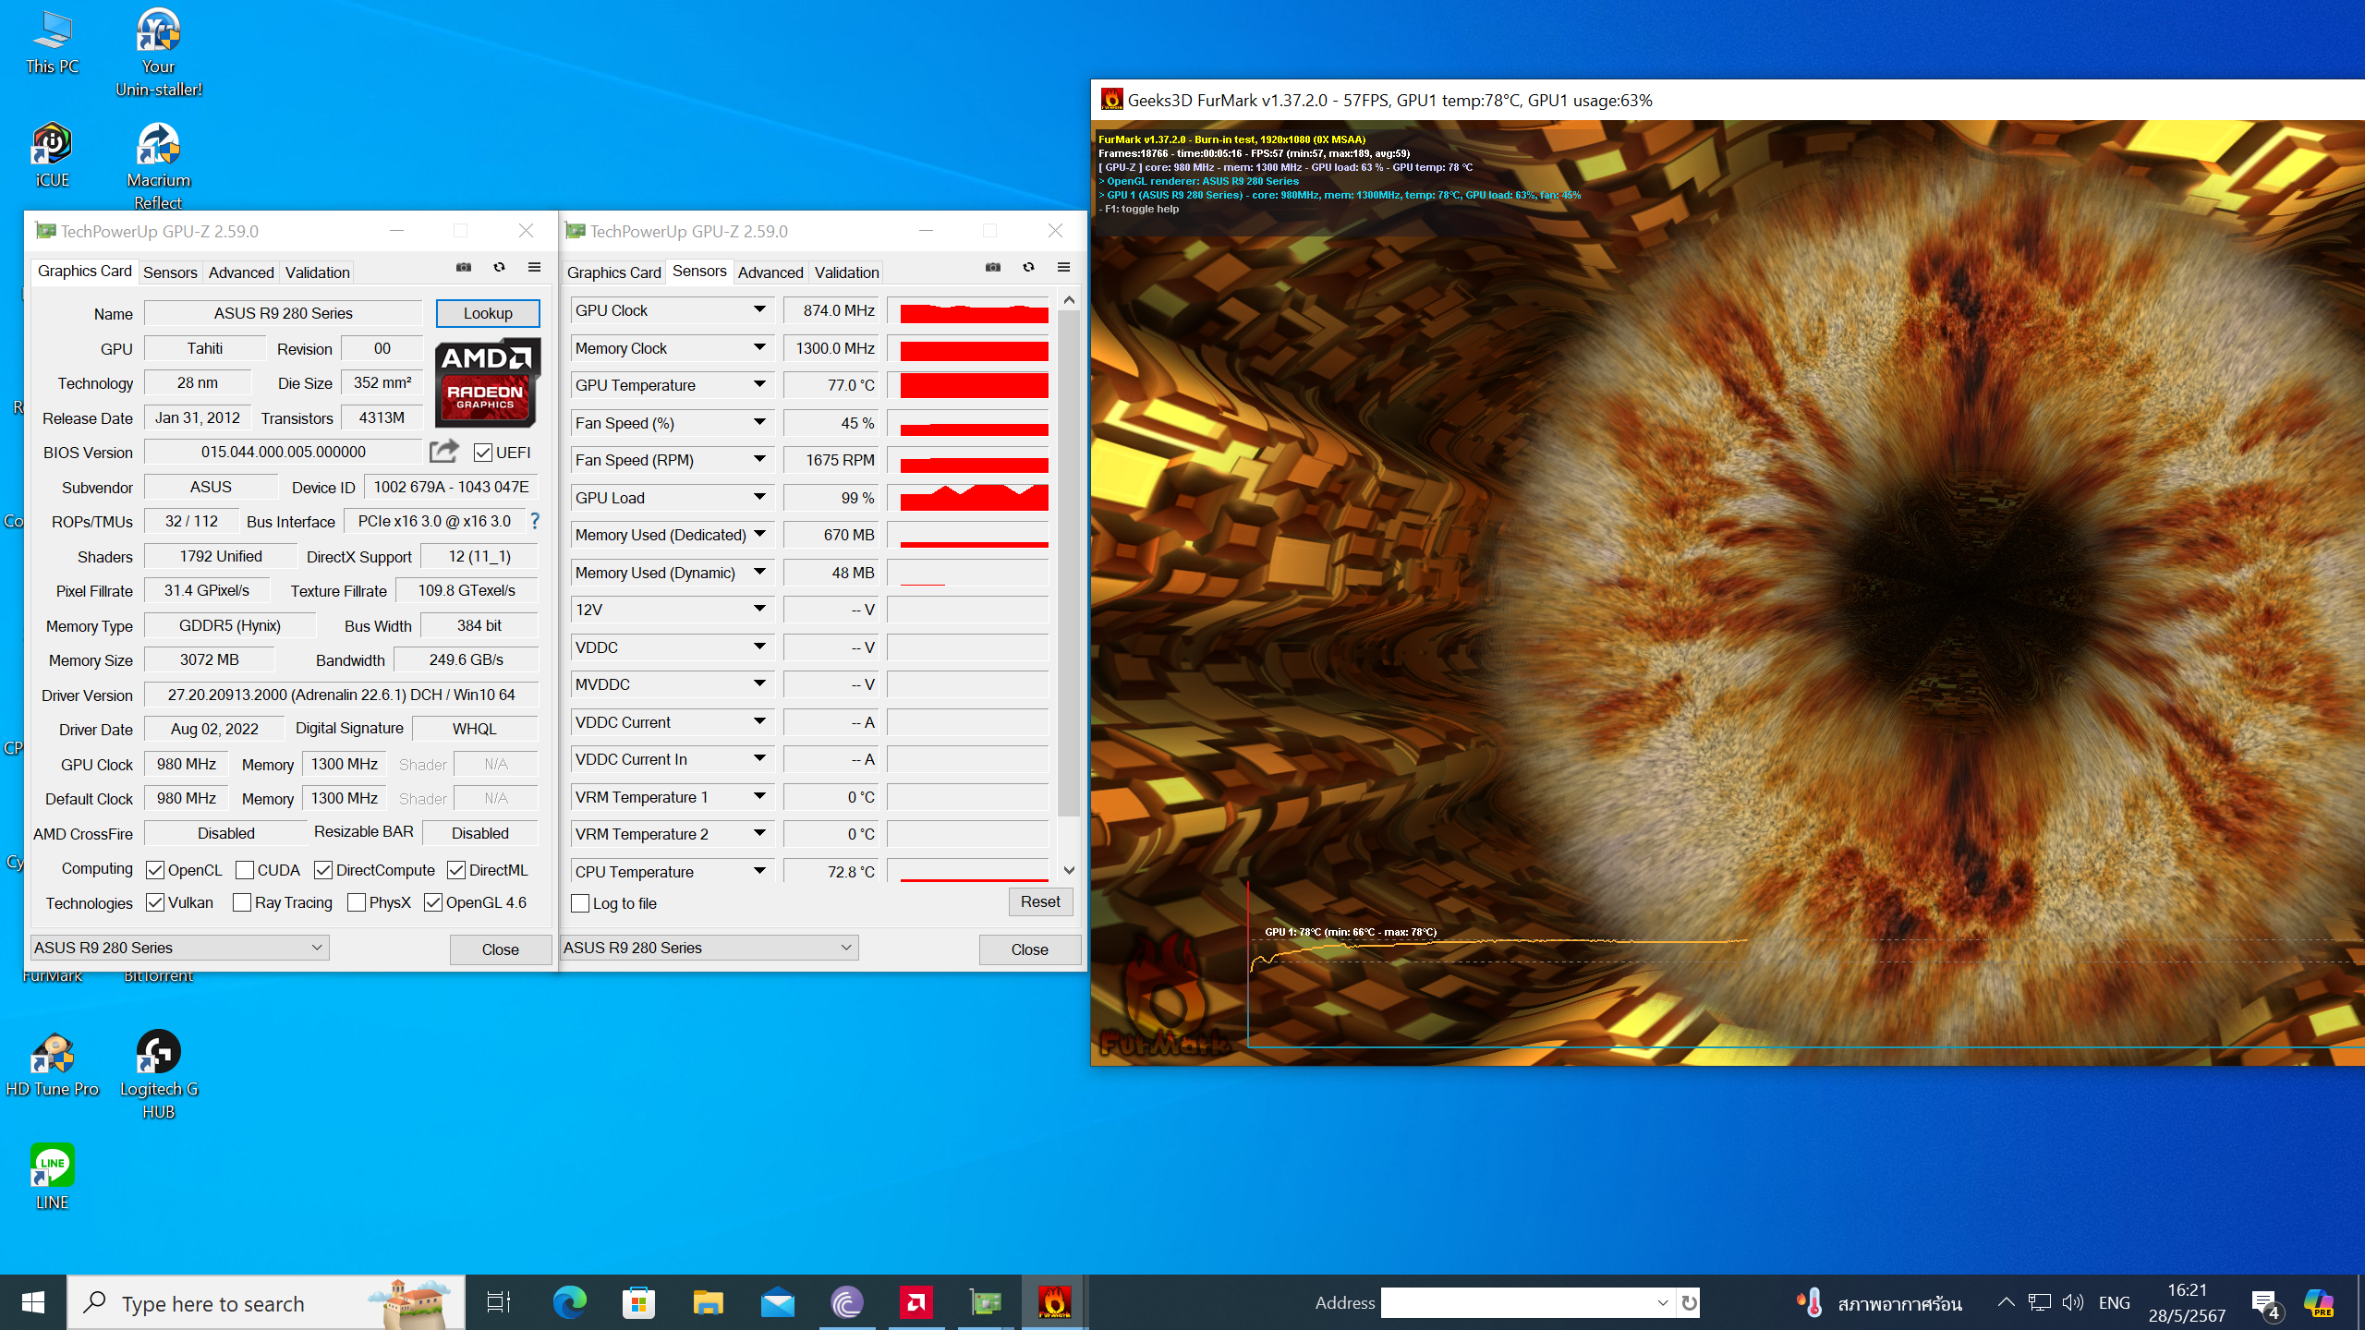Toggle the UEFI checkbox
2365x1330 pixels.
click(x=483, y=453)
